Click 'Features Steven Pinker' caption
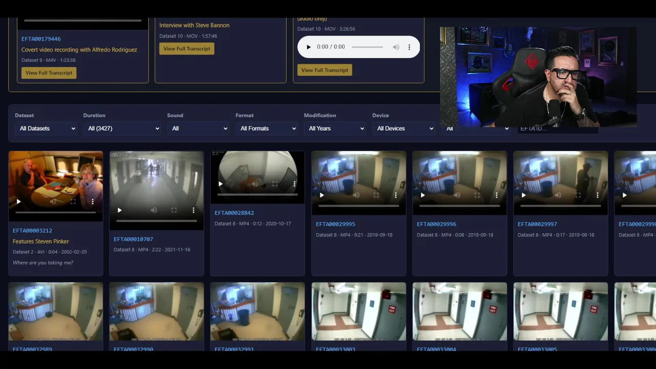 pos(41,241)
